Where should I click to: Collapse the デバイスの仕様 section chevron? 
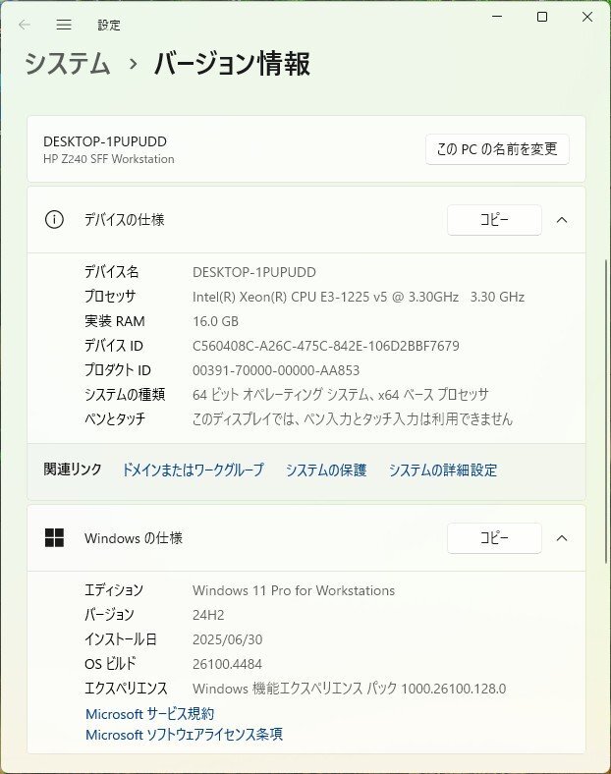pyautogui.click(x=562, y=220)
